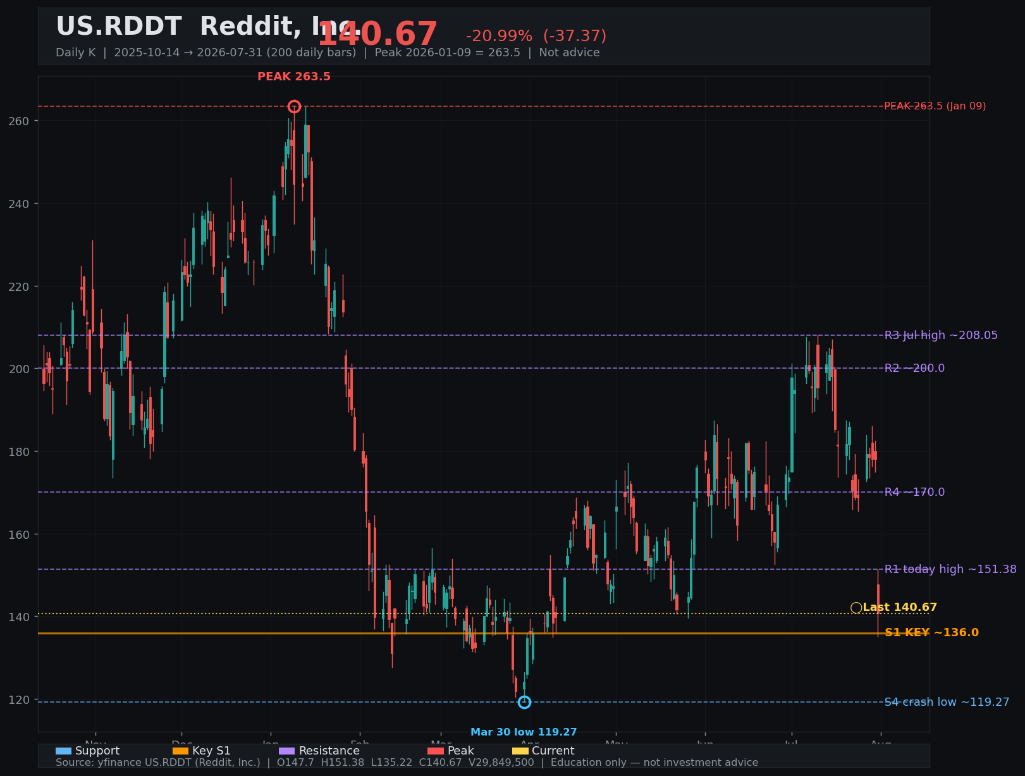Click the PEAK 263.5 label above the marker
Screen dimensions: 1025x776
click(294, 77)
